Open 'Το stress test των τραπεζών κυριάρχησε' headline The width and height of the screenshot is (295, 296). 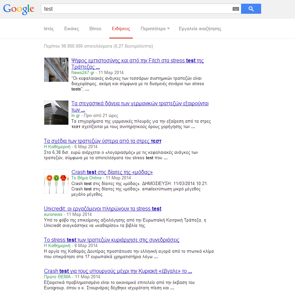(112, 240)
